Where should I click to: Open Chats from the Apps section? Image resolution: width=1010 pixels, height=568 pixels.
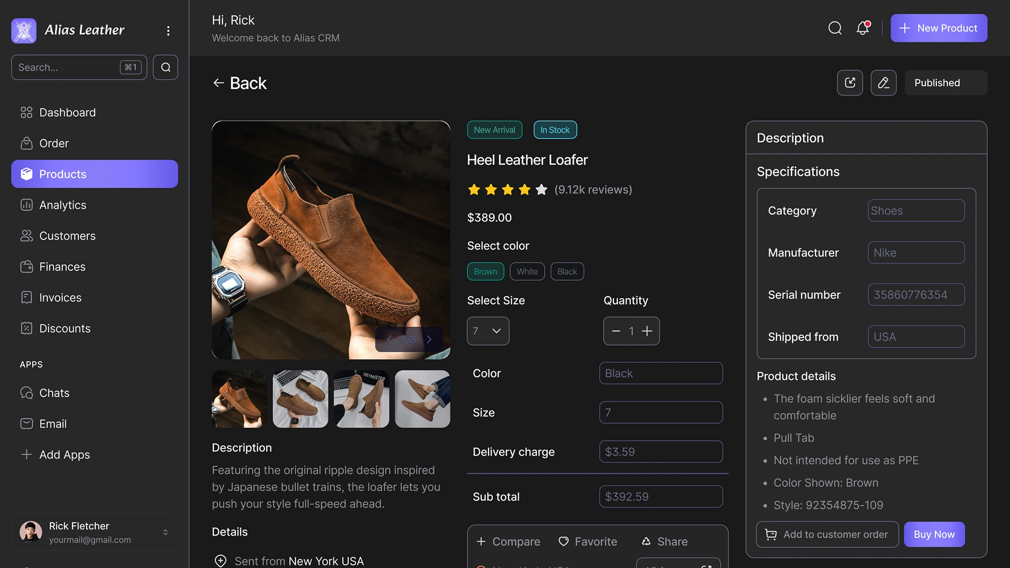54,393
